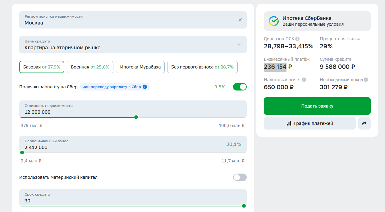The width and height of the screenshot is (385, 212).
Task: Toggle Получаю зарплату на Сбер switch
Action: pos(240,87)
